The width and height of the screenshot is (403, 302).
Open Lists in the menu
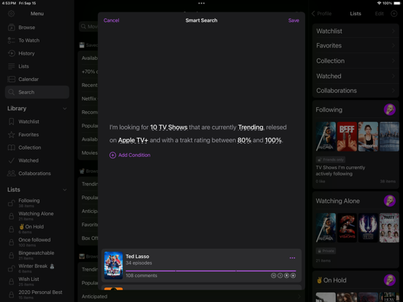(x=37, y=66)
